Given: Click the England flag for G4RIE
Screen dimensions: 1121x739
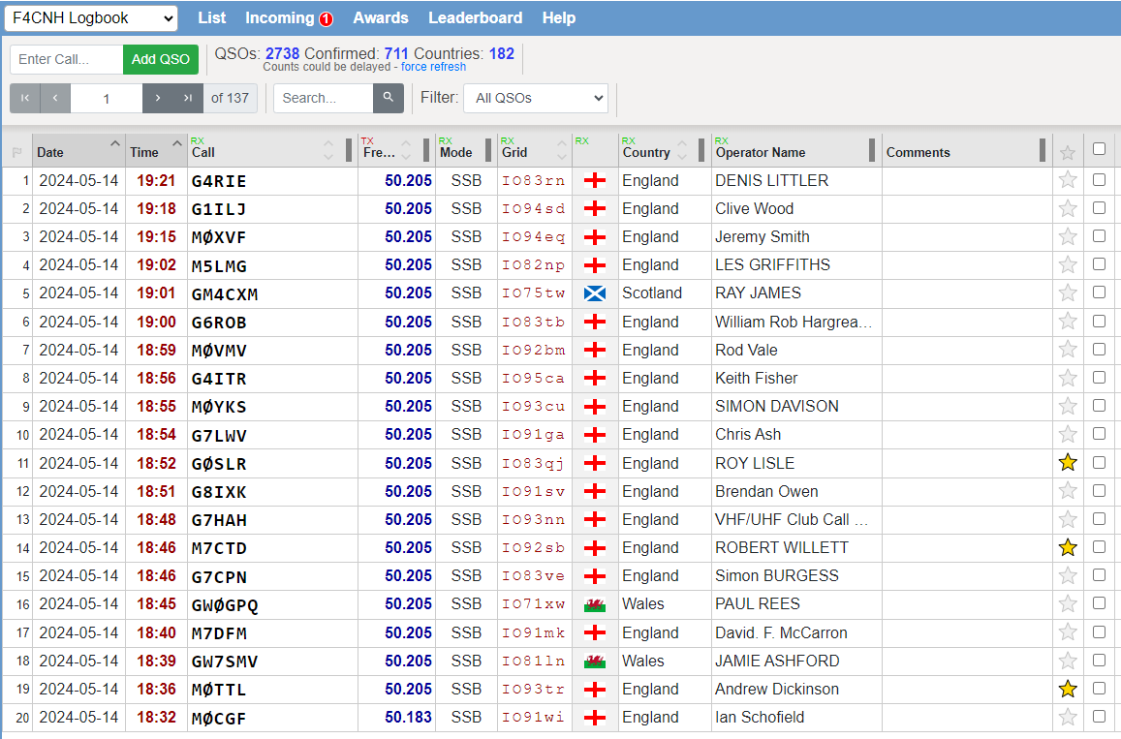Looking at the screenshot, I should [595, 181].
